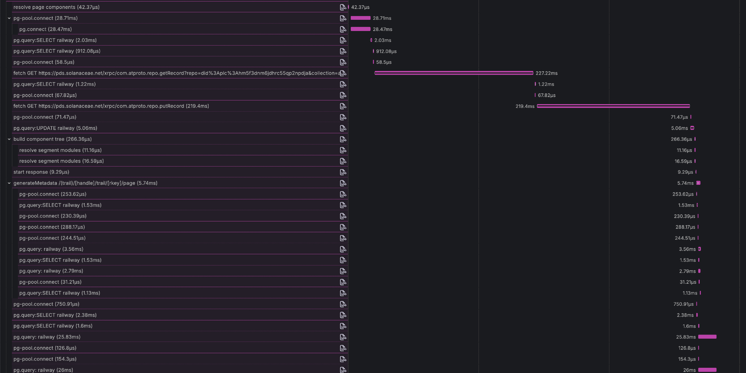Screen dimensions: 746x373
Task: Click the pg.query:SELECT railway (2.38ms) label
Action: 55,315
